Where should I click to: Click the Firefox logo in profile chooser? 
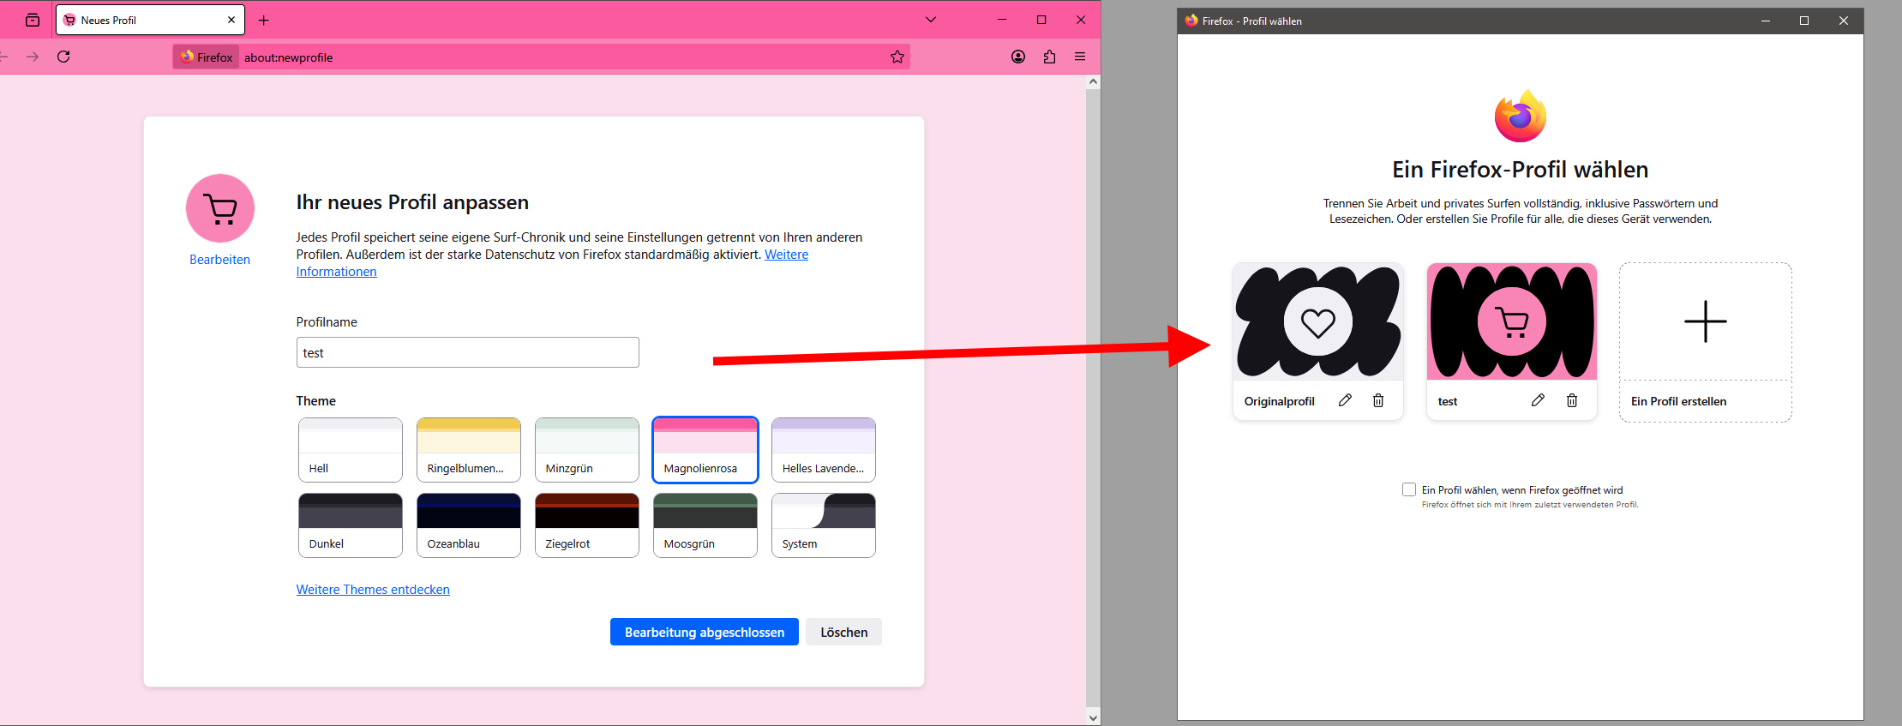1521,116
